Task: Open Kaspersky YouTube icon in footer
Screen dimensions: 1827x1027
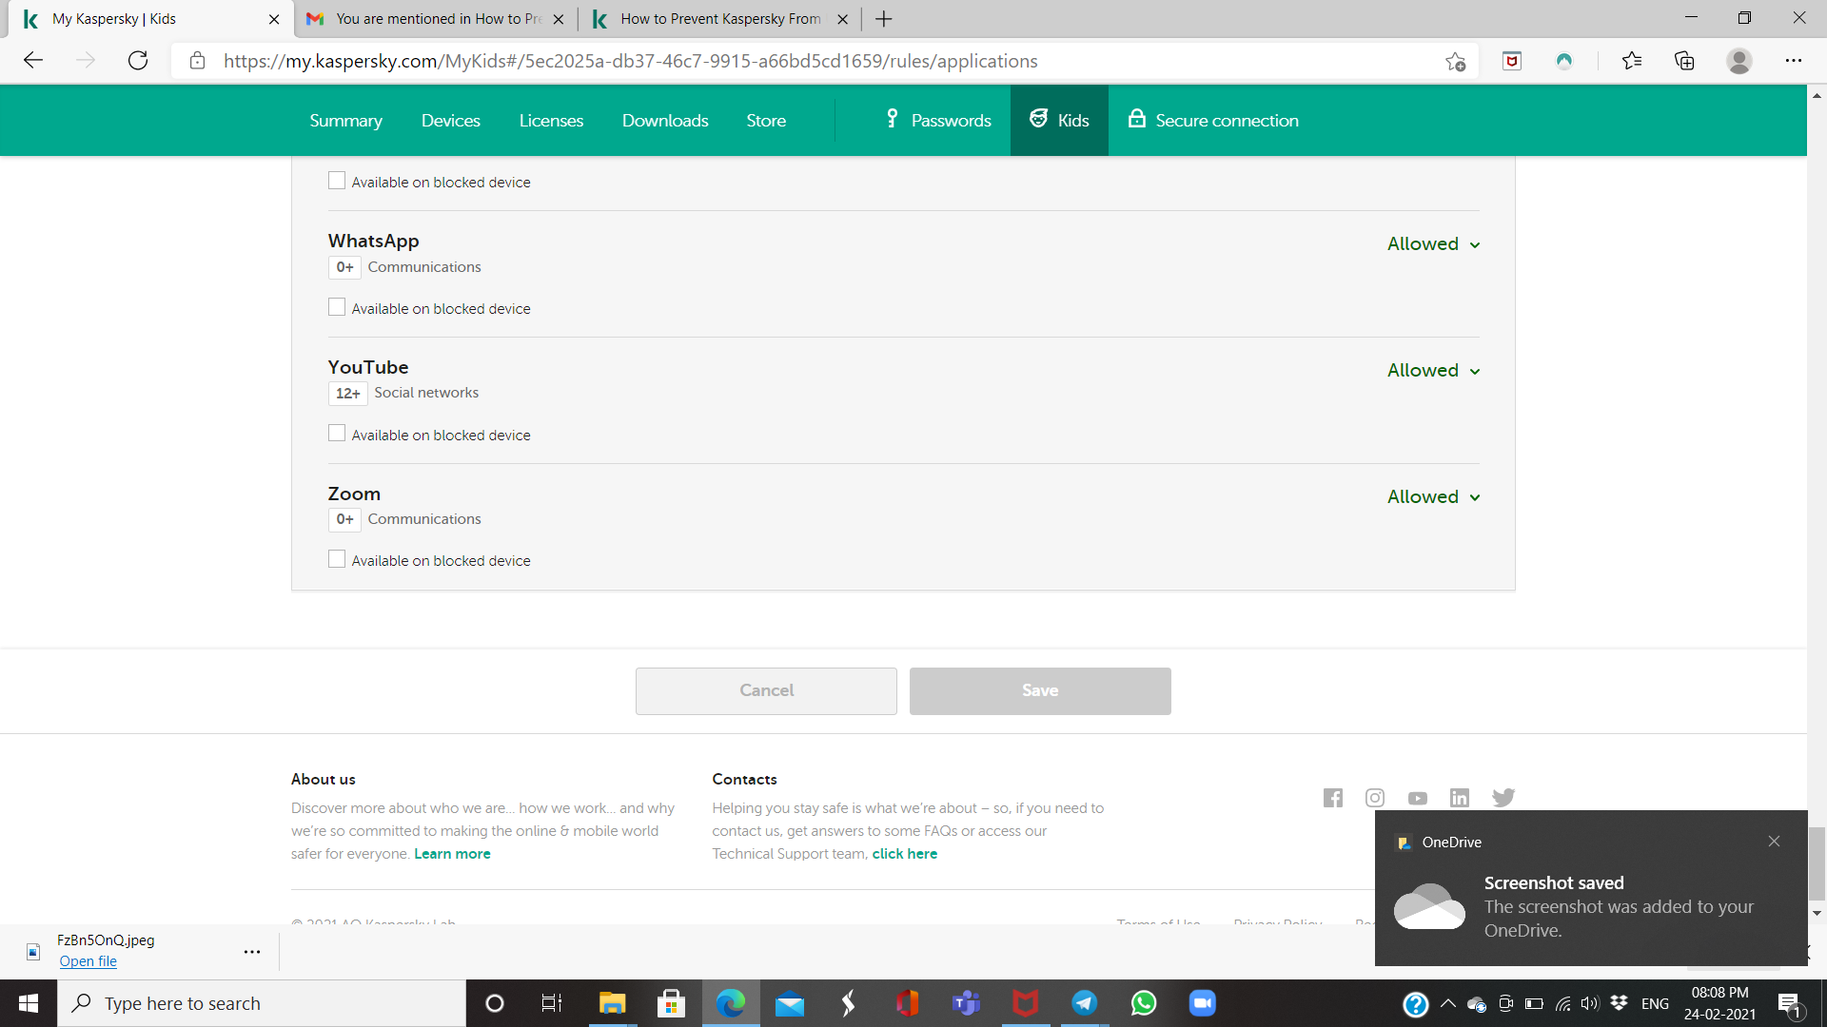Action: tap(1418, 799)
